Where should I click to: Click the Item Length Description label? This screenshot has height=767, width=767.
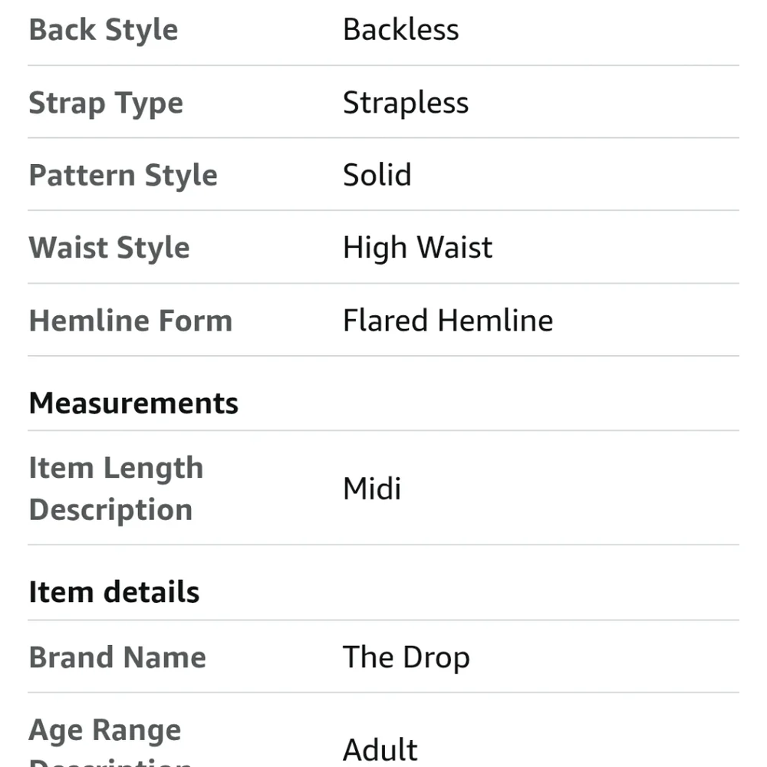(116, 489)
